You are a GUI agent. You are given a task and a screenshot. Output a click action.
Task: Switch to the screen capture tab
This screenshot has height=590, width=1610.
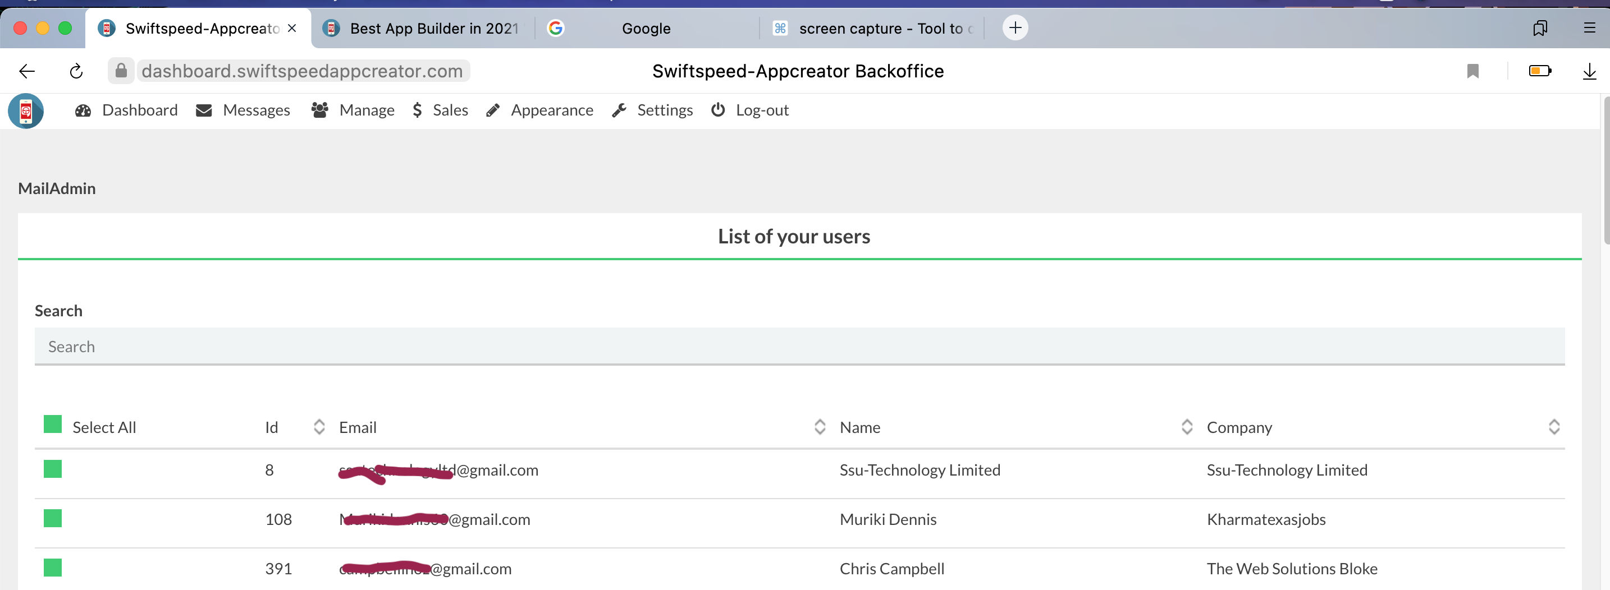click(872, 29)
